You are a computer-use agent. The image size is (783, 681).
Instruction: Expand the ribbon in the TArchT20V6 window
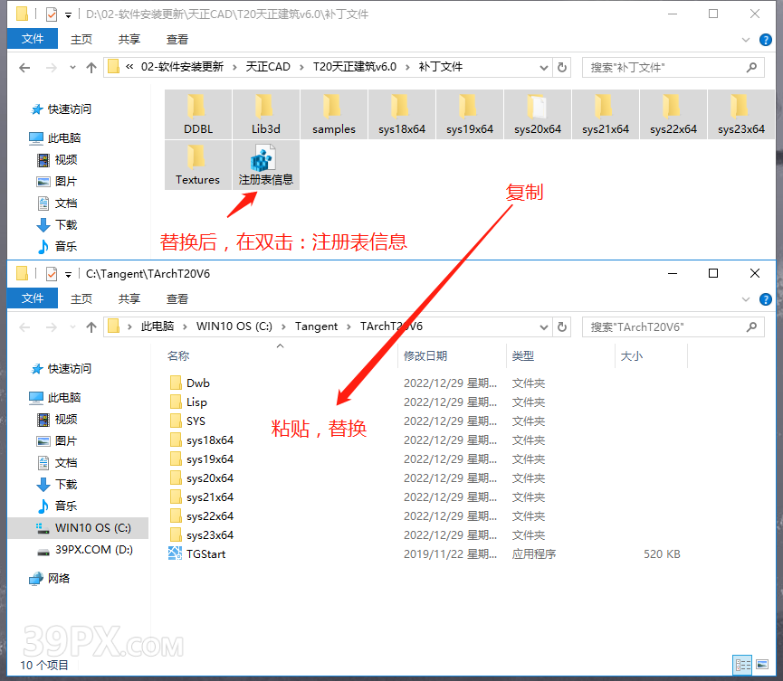[x=746, y=299]
